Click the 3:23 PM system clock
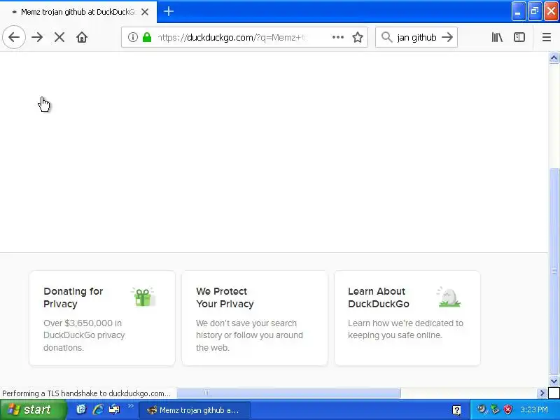Screen dimensions: 560x420 [x=534, y=409]
